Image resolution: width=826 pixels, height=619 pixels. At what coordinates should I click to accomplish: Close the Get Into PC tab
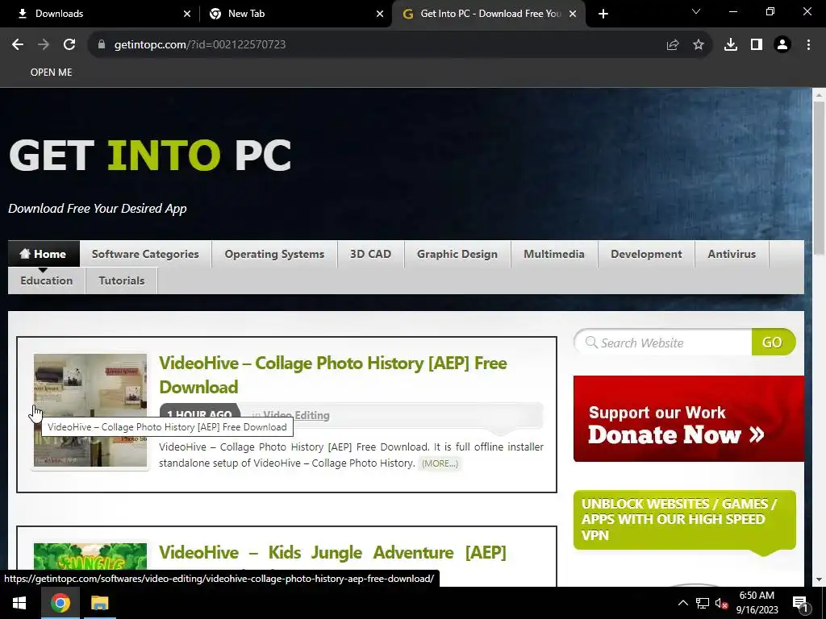click(x=573, y=14)
